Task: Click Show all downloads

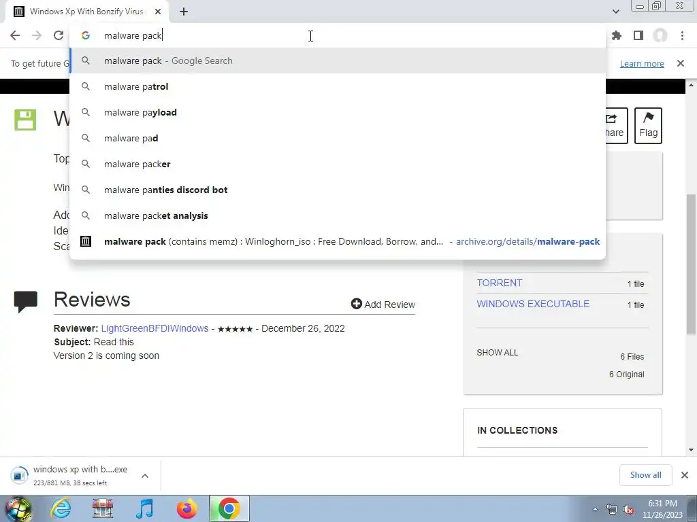Action: [x=645, y=475]
